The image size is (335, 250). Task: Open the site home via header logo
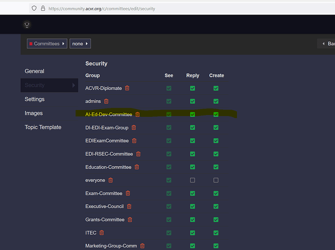(x=27, y=24)
